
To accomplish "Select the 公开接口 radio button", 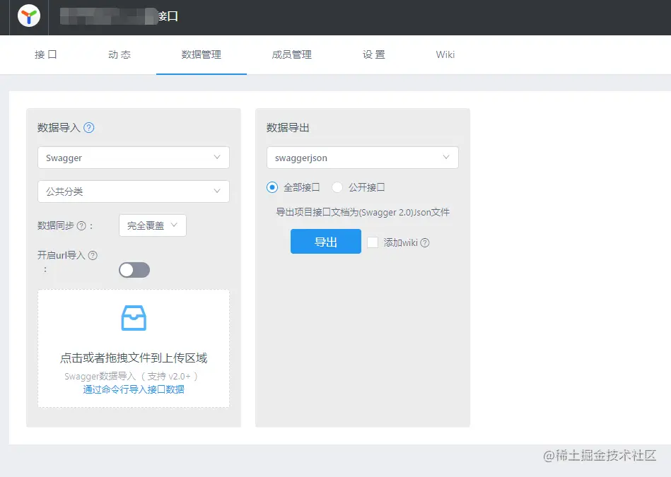I will (337, 187).
